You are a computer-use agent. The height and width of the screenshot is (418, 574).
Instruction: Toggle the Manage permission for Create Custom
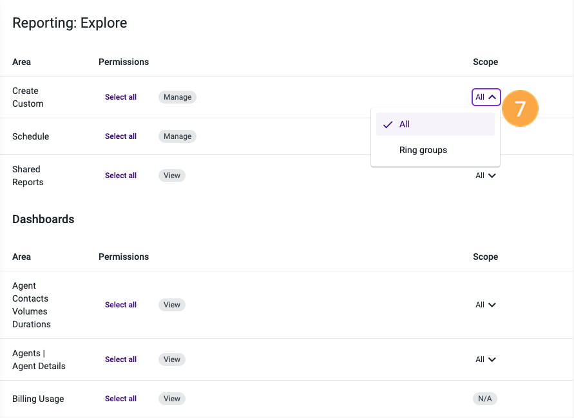(x=177, y=96)
